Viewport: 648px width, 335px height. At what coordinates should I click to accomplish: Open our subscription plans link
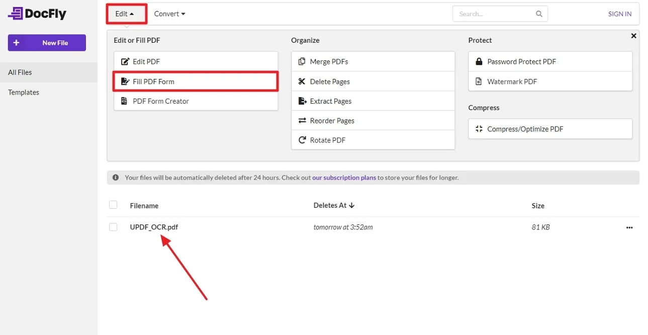(x=344, y=177)
